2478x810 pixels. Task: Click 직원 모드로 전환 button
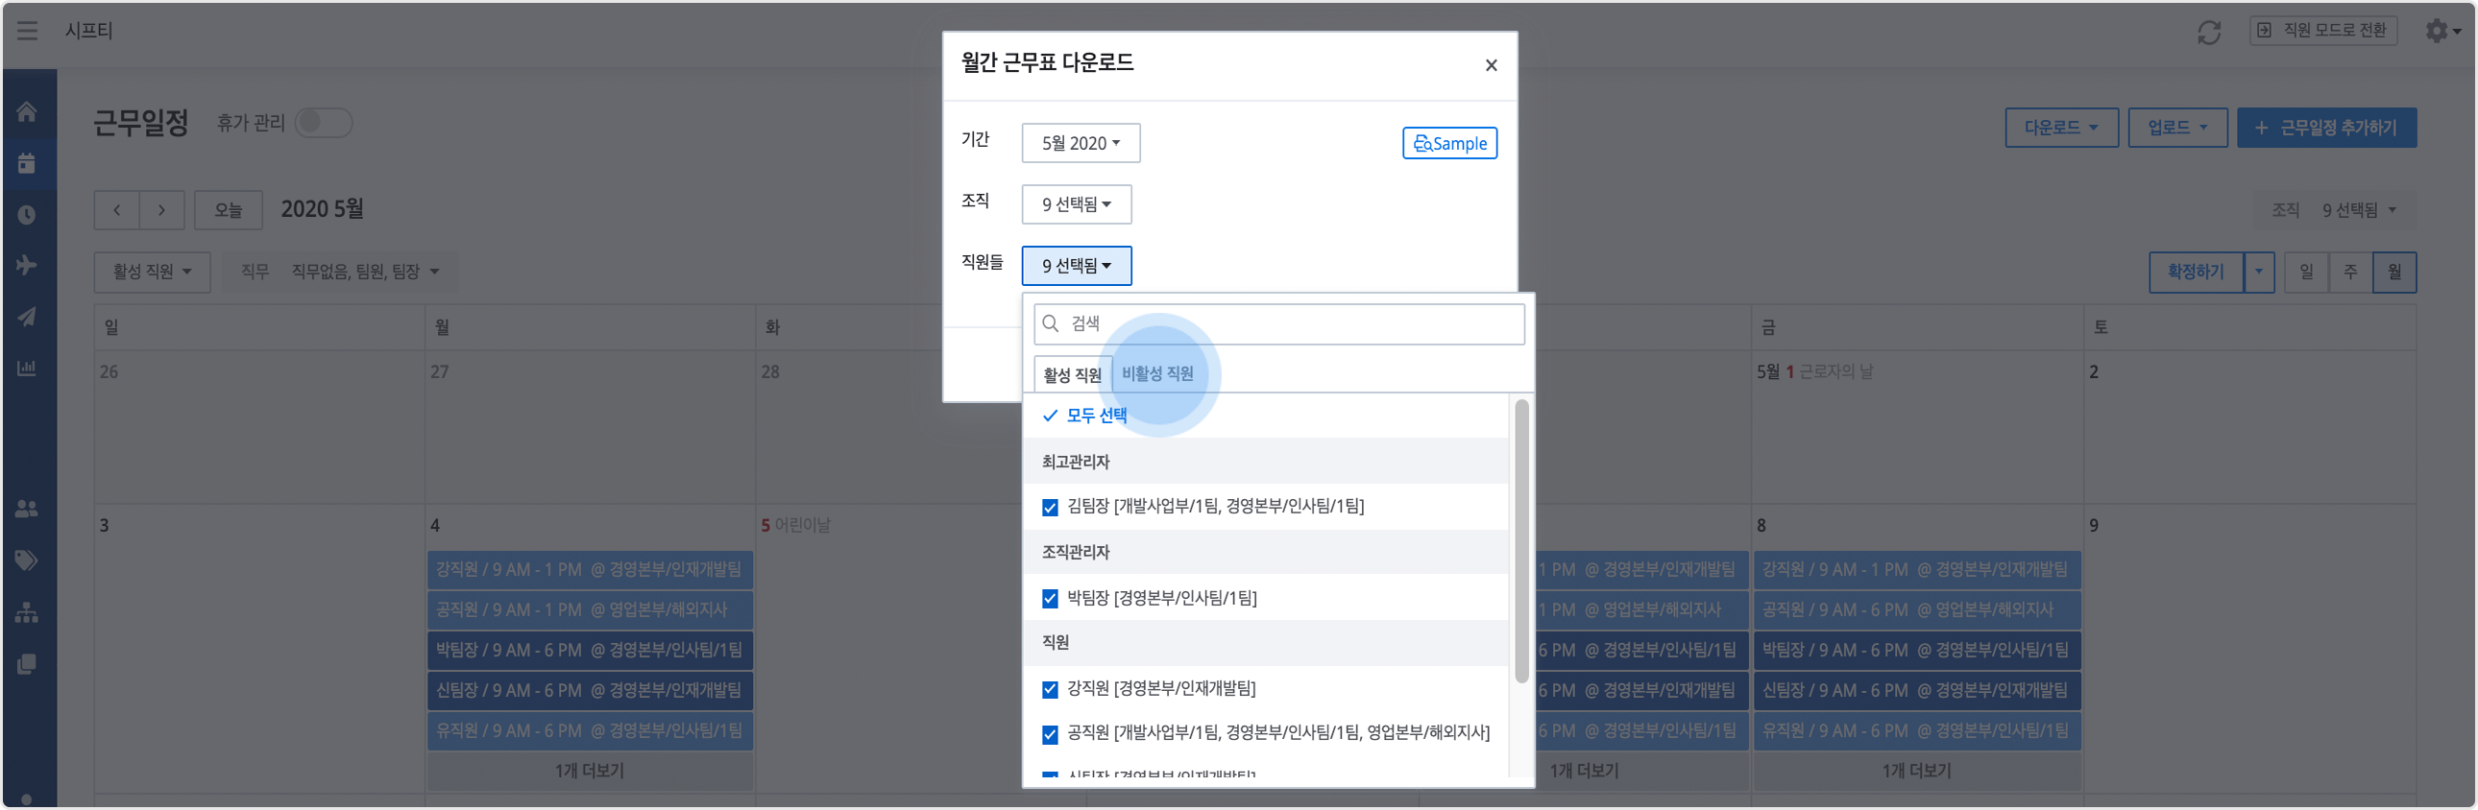click(2322, 31)
